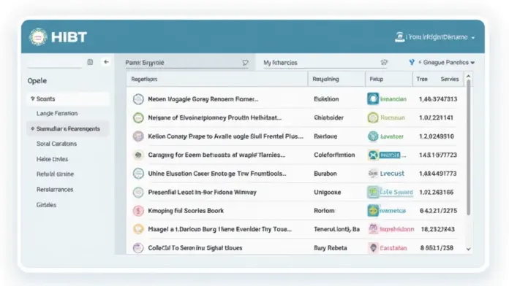Screen dimensions: 509x286
Task: Click the icon in My fchancies tab
Action: point(384,62)
